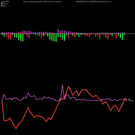
Task: Click the 0M volume value label
Action: coord(129,99)
